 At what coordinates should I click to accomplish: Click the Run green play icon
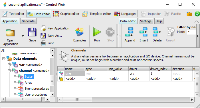97,32
